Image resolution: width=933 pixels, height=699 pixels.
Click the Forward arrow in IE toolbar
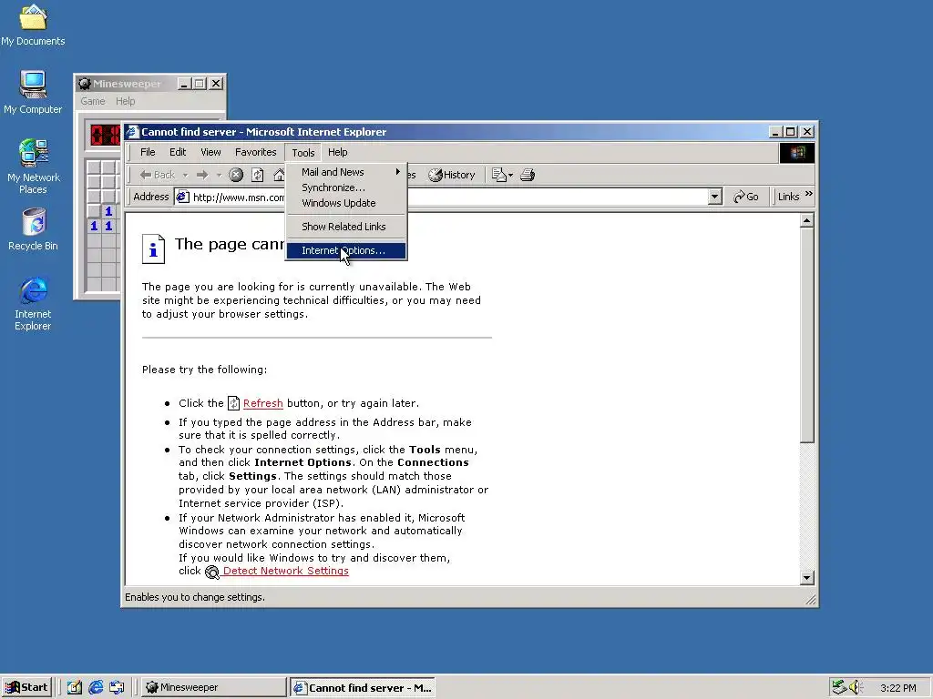tap(202, 175)
